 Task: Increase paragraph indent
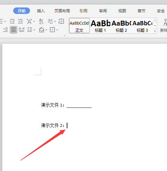[x=20, y=21]
